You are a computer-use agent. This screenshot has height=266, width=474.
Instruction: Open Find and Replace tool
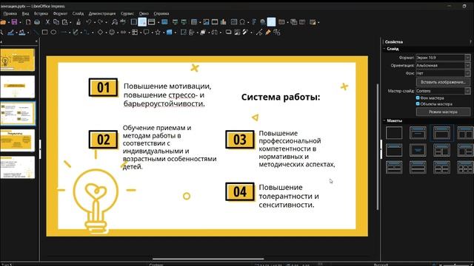point(114,22)
